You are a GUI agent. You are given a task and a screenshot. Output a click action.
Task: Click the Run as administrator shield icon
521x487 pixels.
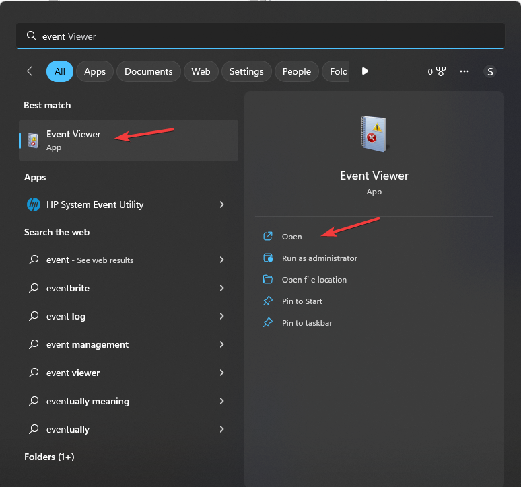pyautogui.click(x=268, y=258)
